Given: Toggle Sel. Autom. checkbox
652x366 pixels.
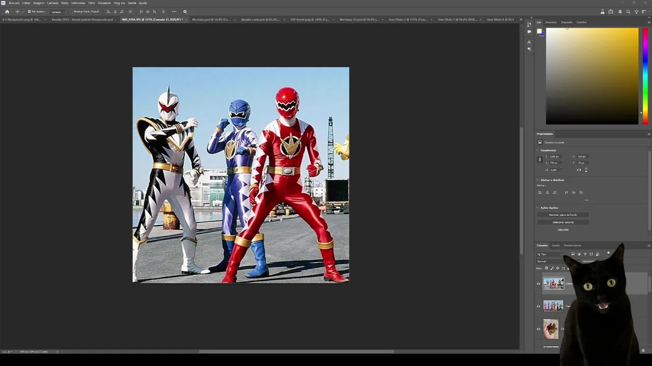Looking at the screenshot, I should coord(29,12).
